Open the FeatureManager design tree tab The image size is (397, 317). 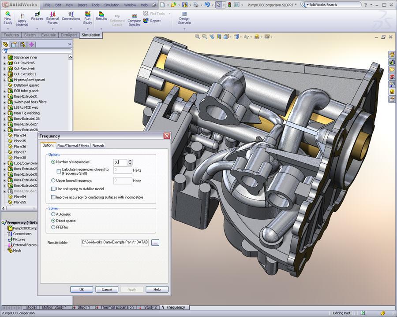[5, 44]
